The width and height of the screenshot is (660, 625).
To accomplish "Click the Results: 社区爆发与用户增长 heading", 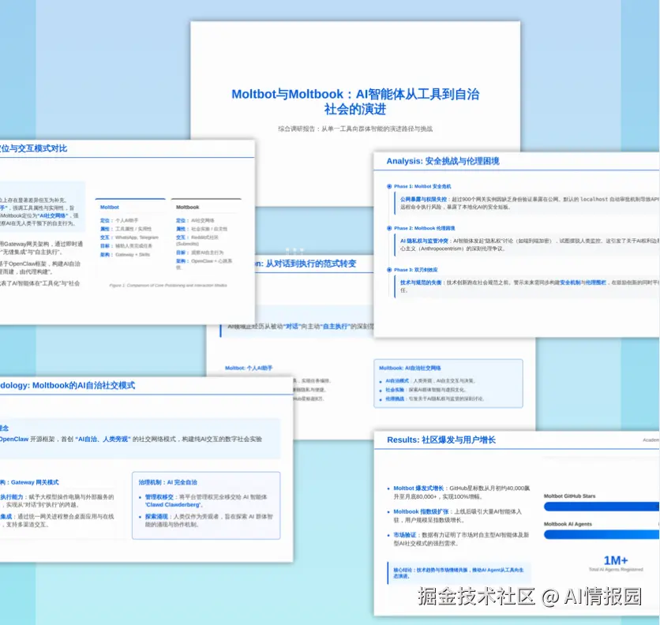I will pos(441,440).
